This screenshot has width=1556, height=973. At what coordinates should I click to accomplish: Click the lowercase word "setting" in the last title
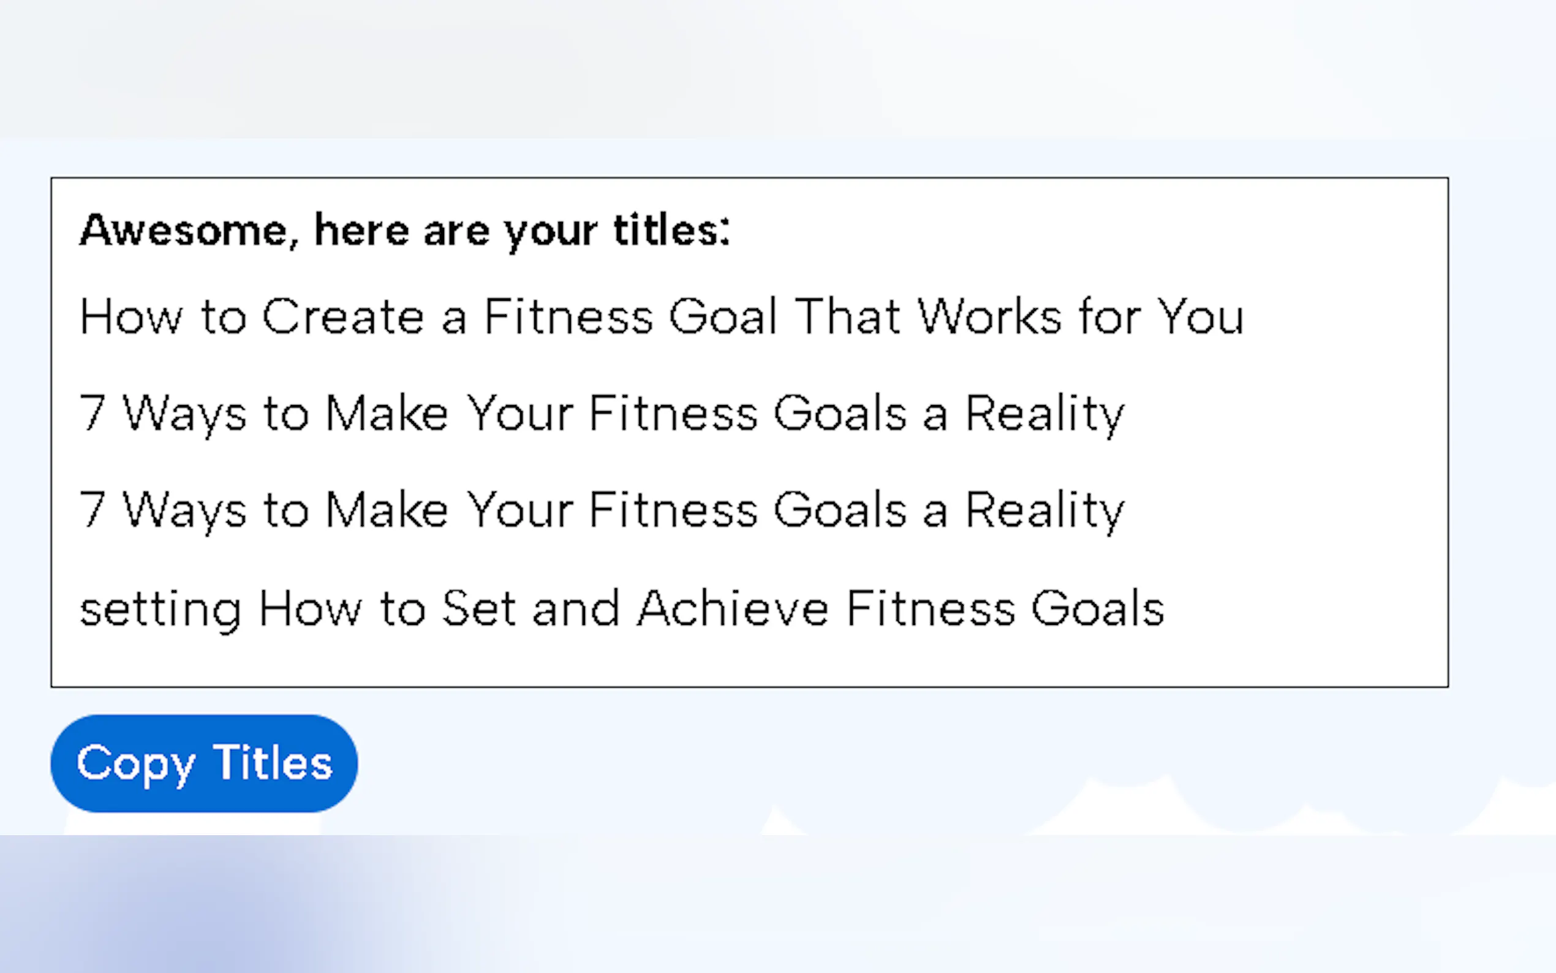click(x=160, y=609)
